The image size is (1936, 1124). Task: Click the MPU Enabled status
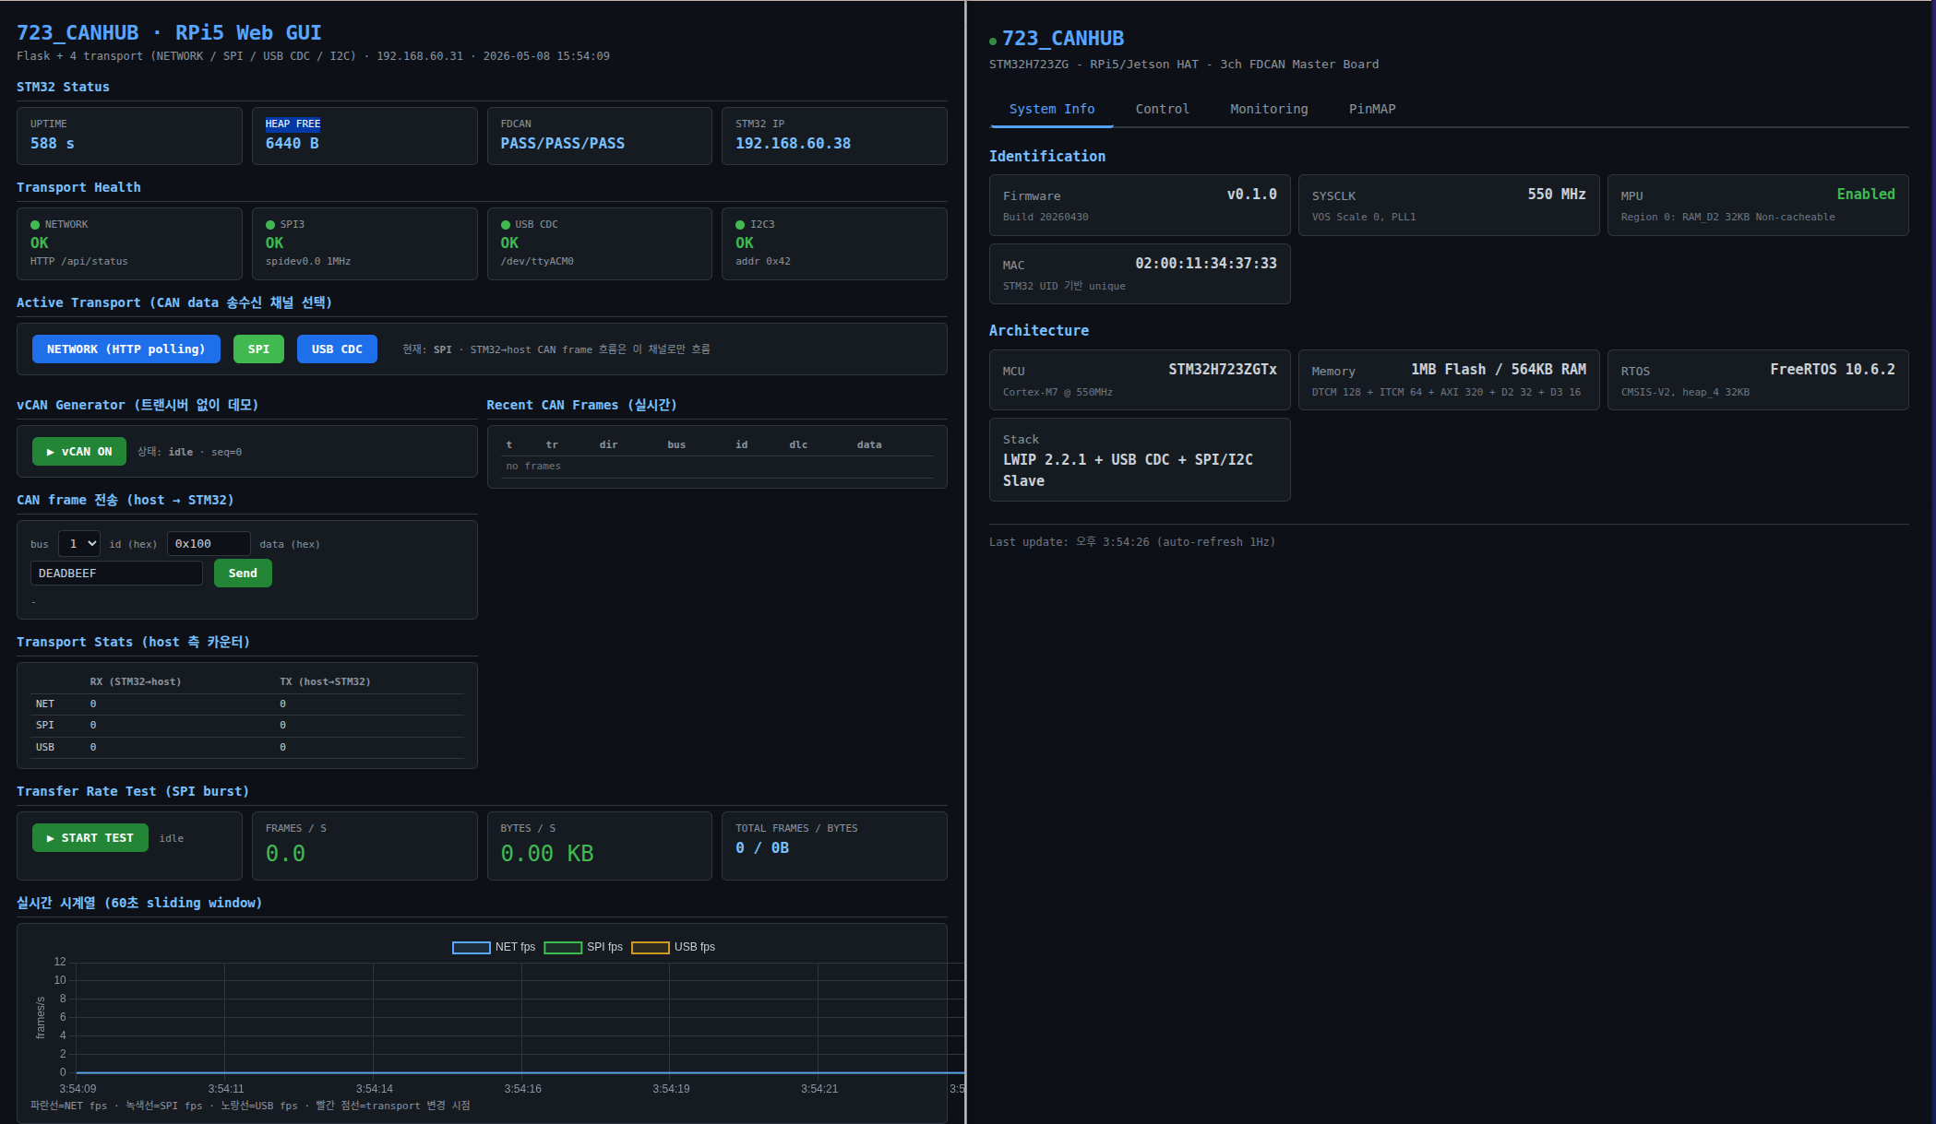click(1865, 195)
